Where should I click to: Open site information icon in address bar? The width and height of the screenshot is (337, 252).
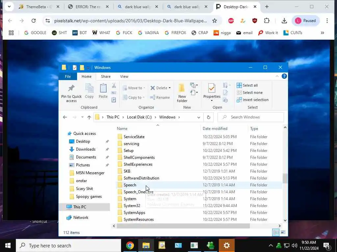point(47,21)
